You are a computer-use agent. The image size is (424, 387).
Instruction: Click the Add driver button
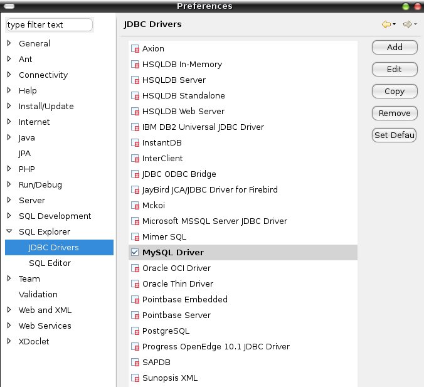coord(395,47)
